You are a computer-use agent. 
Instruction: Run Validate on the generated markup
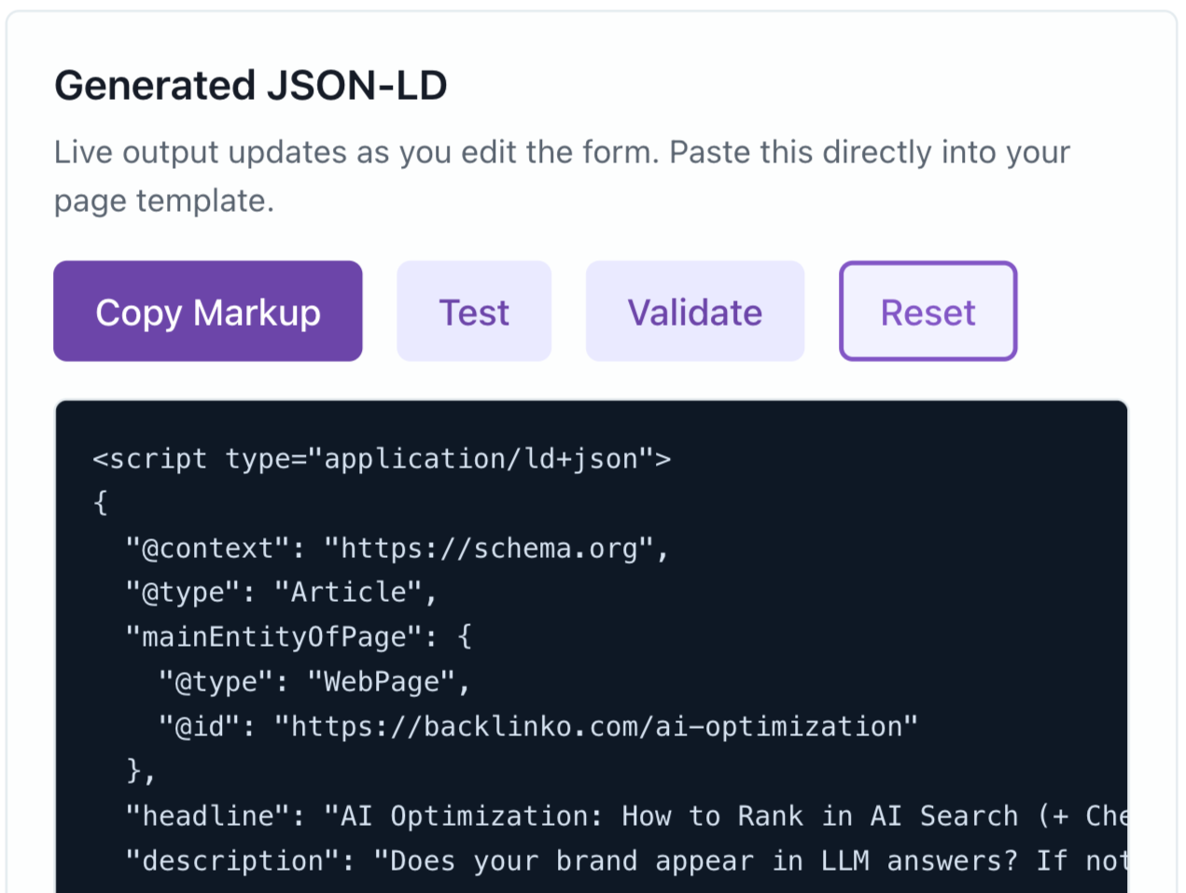(x=694, y=312)
